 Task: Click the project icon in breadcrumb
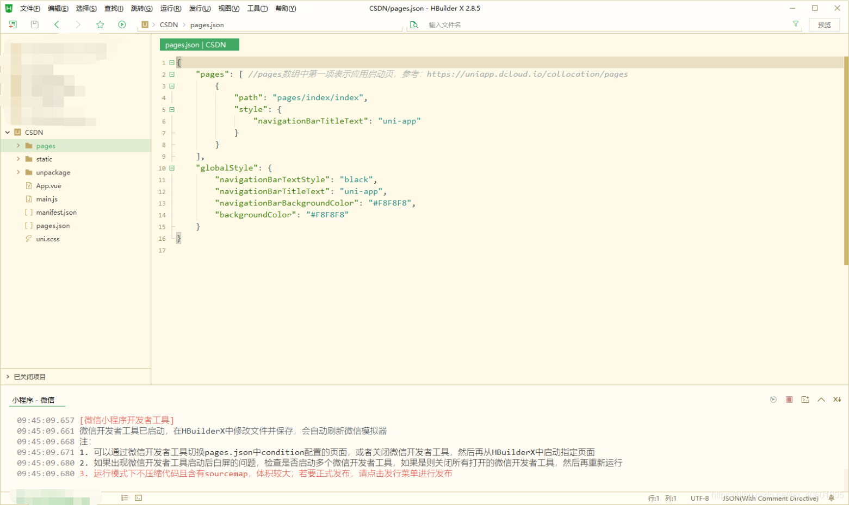pyautogui.click(x=145, y=24)
